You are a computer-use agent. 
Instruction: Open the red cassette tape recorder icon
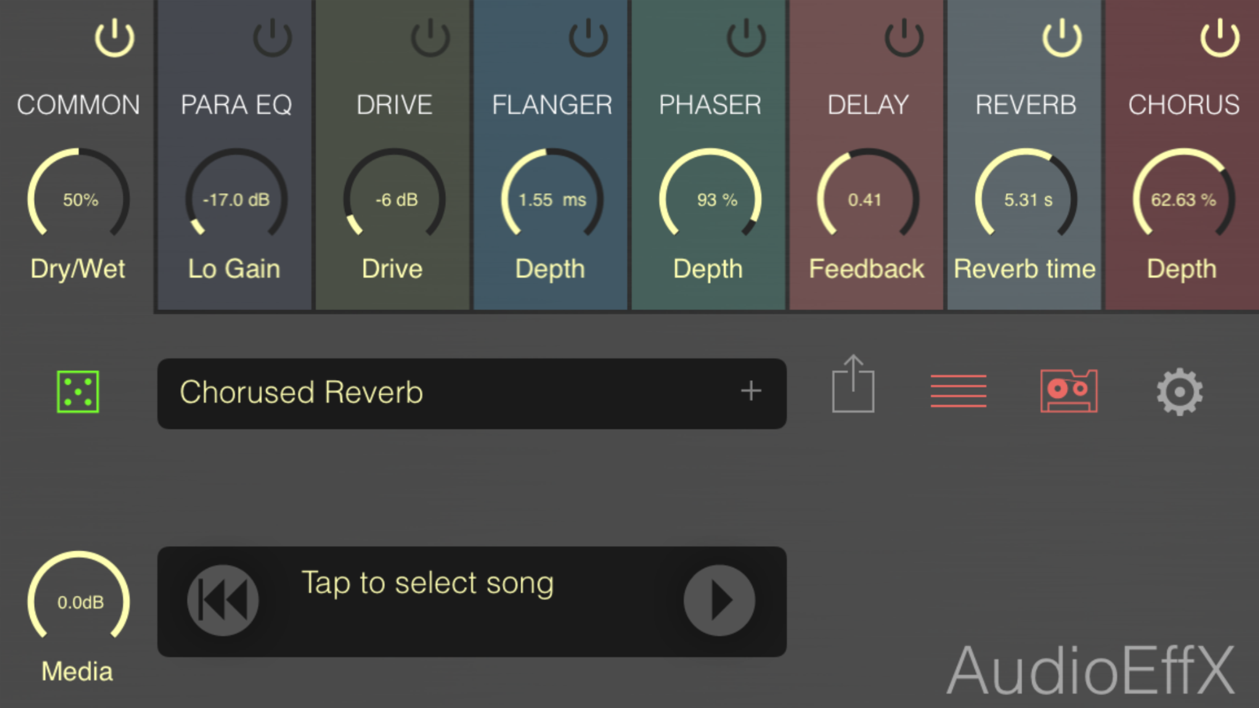tap(1069, 391)
